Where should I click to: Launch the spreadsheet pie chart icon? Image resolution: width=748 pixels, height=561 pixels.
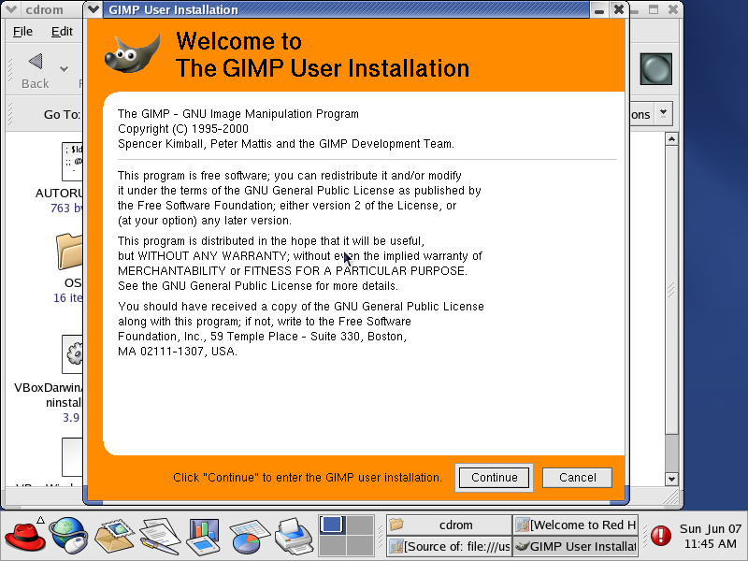coord(249,537)
